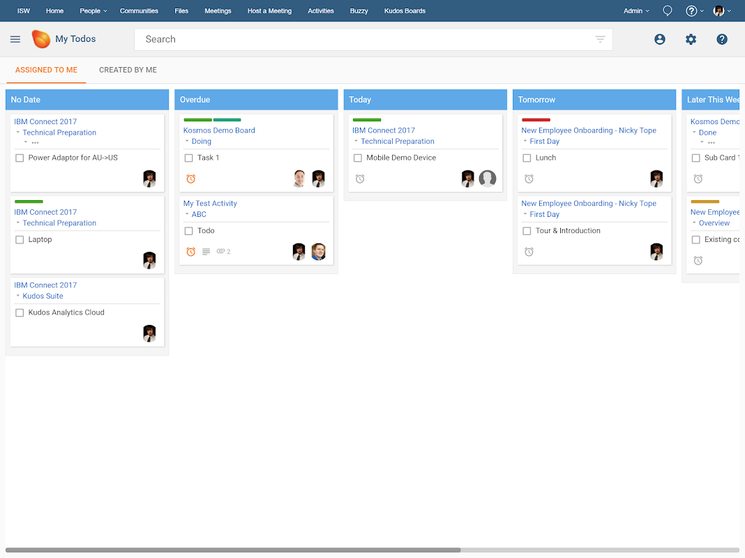Check the Laptop todo checkbox
Viewport: 745px width, 558px height.
click(x=20, y=240)
